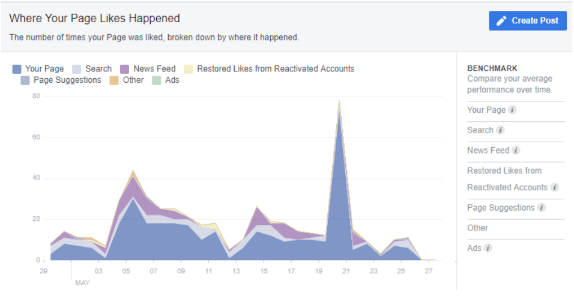Click the Page Suggestions info icon
The width and height of the screenshot is (574, 299).
tap(541, 208)
